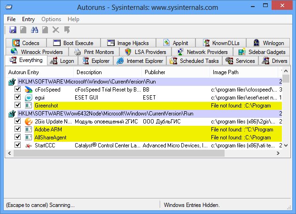The image size is (296, 214).
Task: Select the Winlogon tab
Action: pyautogui.click(x=268, y=43)
